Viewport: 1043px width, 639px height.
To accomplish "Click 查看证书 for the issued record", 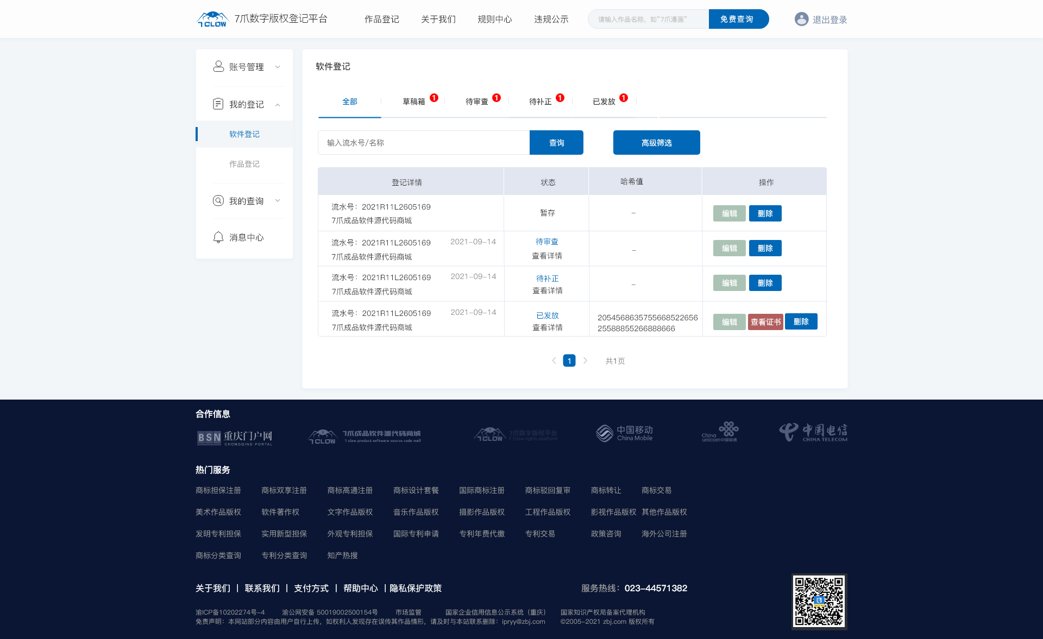I will tap(765, 322).
